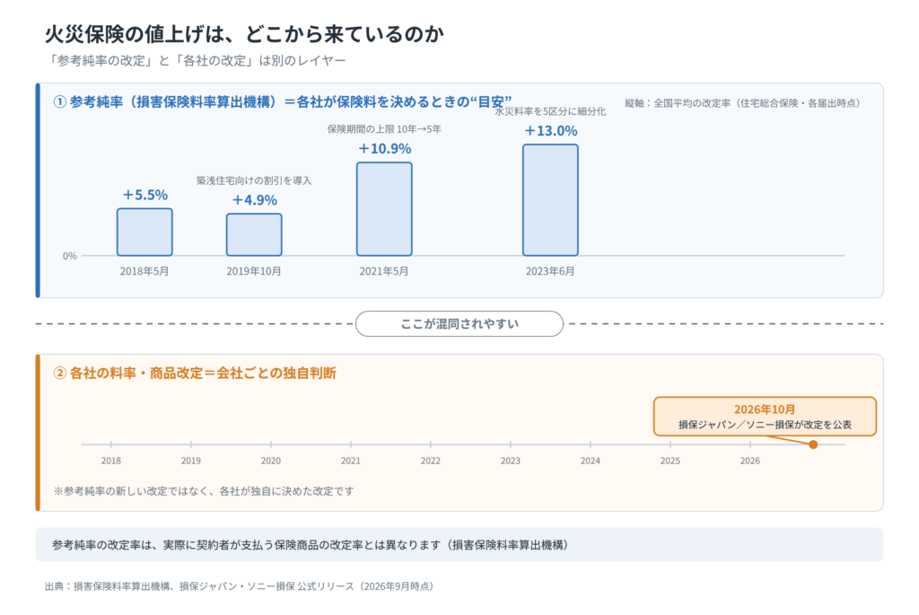Click the +10.9% value label
Viewport: 919px width, 615px height.
(x=384, y=148)
